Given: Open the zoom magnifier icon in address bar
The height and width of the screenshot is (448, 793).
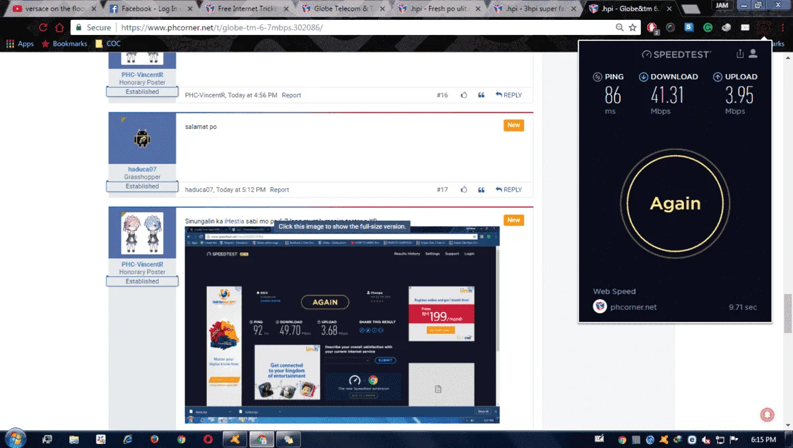Looking at the screenshot, I should (619, 28).
